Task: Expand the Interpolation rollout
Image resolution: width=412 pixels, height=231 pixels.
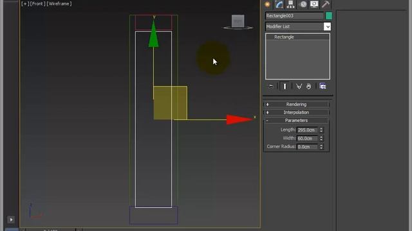Action: click(296, 112)
